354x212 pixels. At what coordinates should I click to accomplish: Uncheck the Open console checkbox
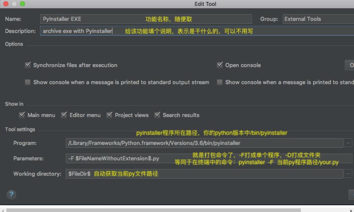click(220, 65)
